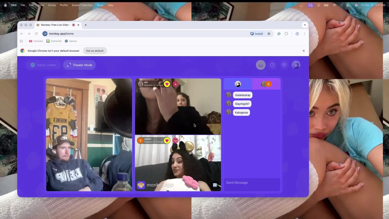
Task: Open the tab search dropdown arrow
Action: point(305,25)
